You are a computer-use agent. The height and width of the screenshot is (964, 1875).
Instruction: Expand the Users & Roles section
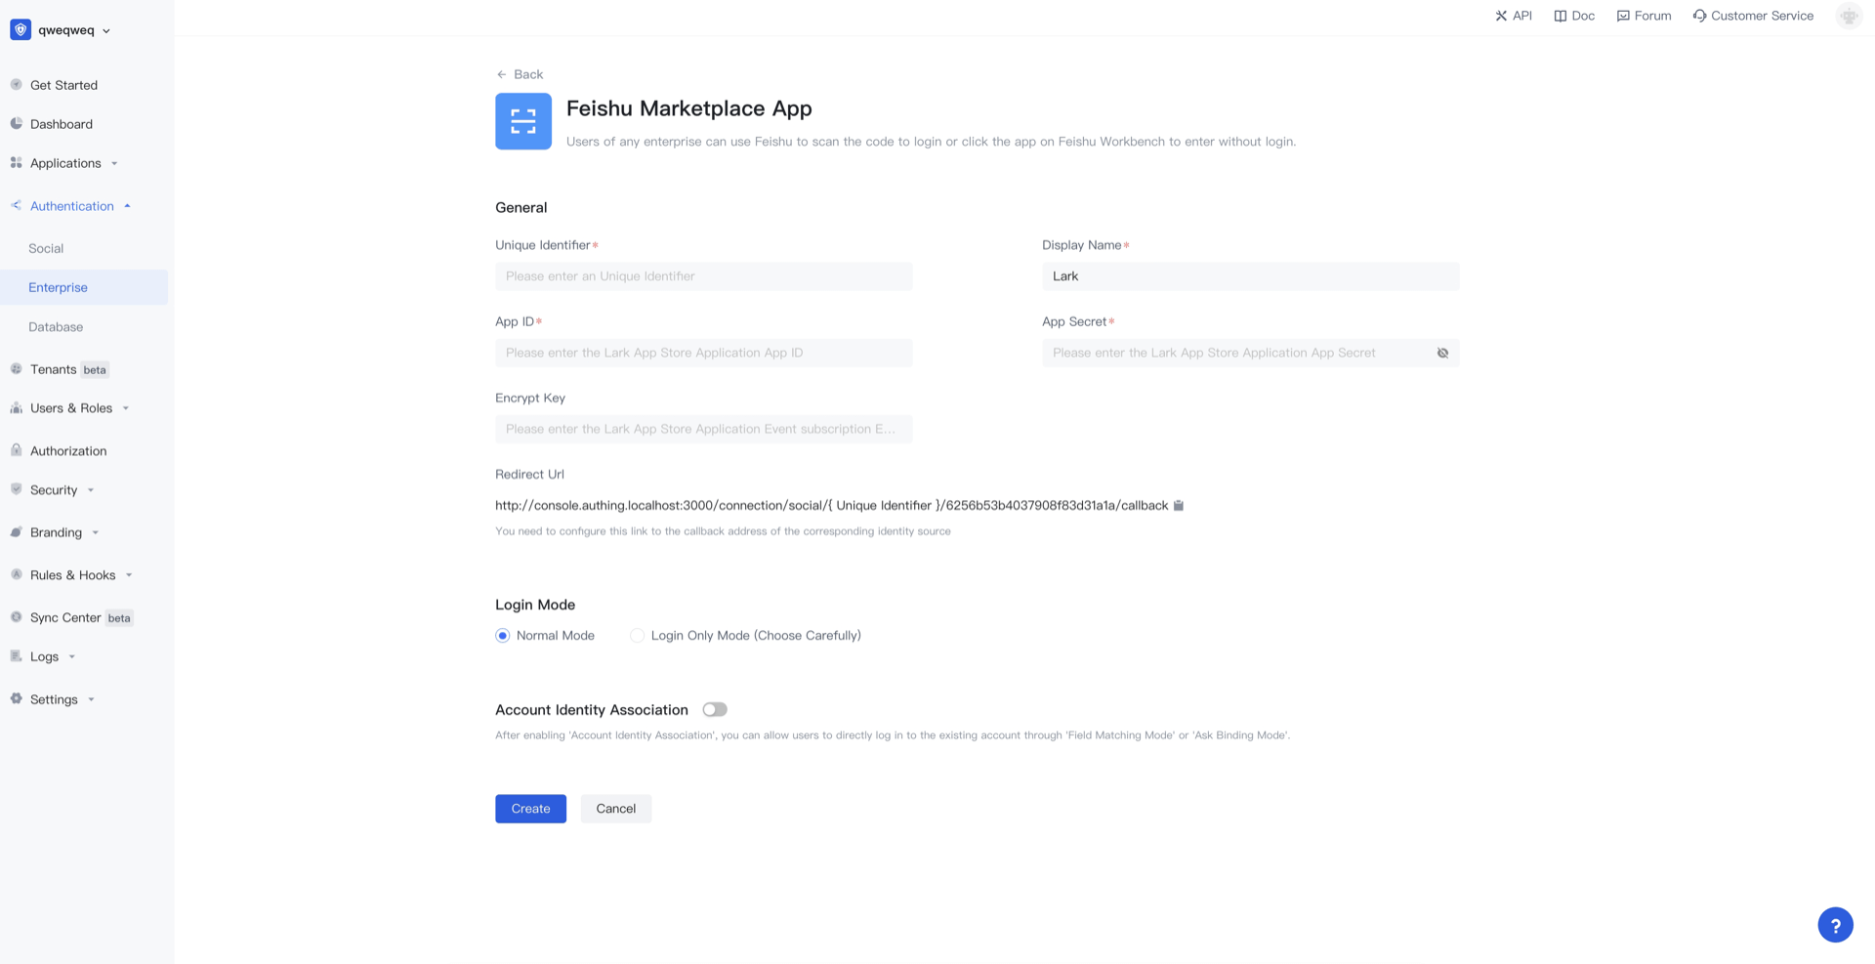click(x=71, y=408)
